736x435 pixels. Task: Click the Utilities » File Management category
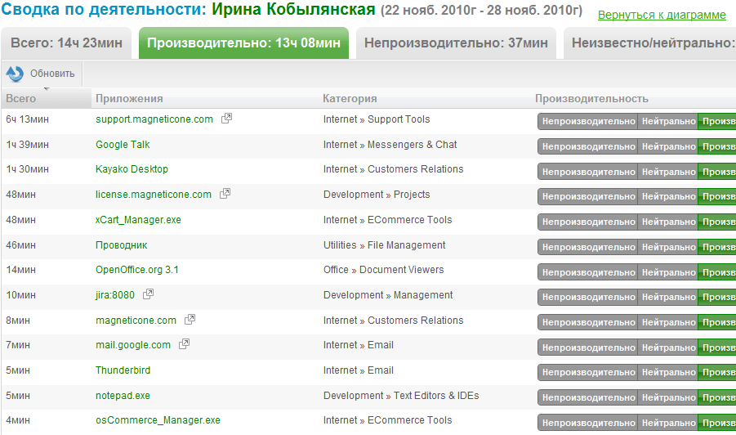(x=384, y=245)
